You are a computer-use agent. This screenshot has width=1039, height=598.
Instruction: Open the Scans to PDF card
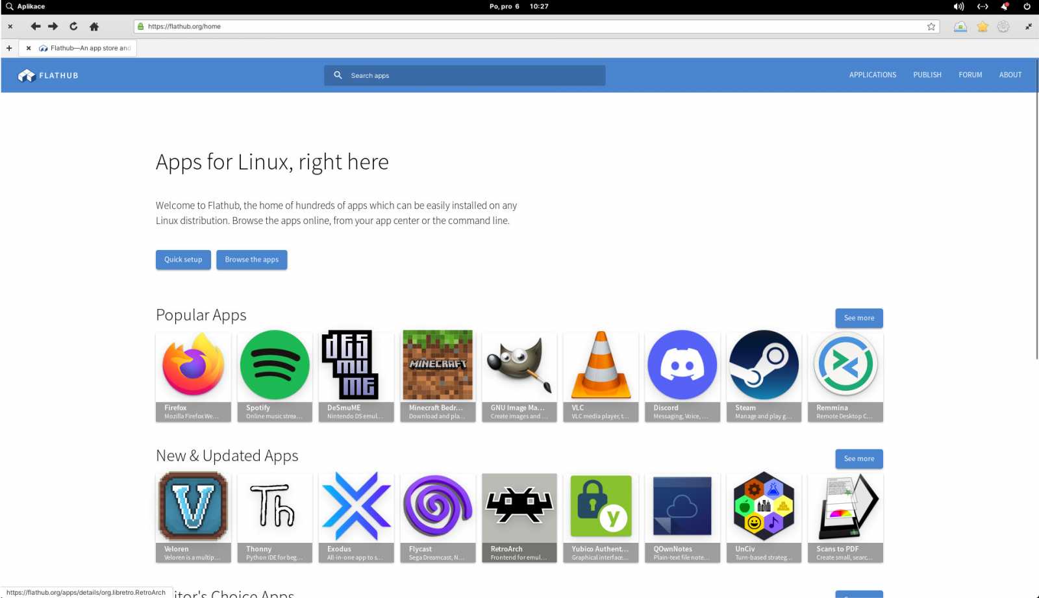tap(845, 517)
